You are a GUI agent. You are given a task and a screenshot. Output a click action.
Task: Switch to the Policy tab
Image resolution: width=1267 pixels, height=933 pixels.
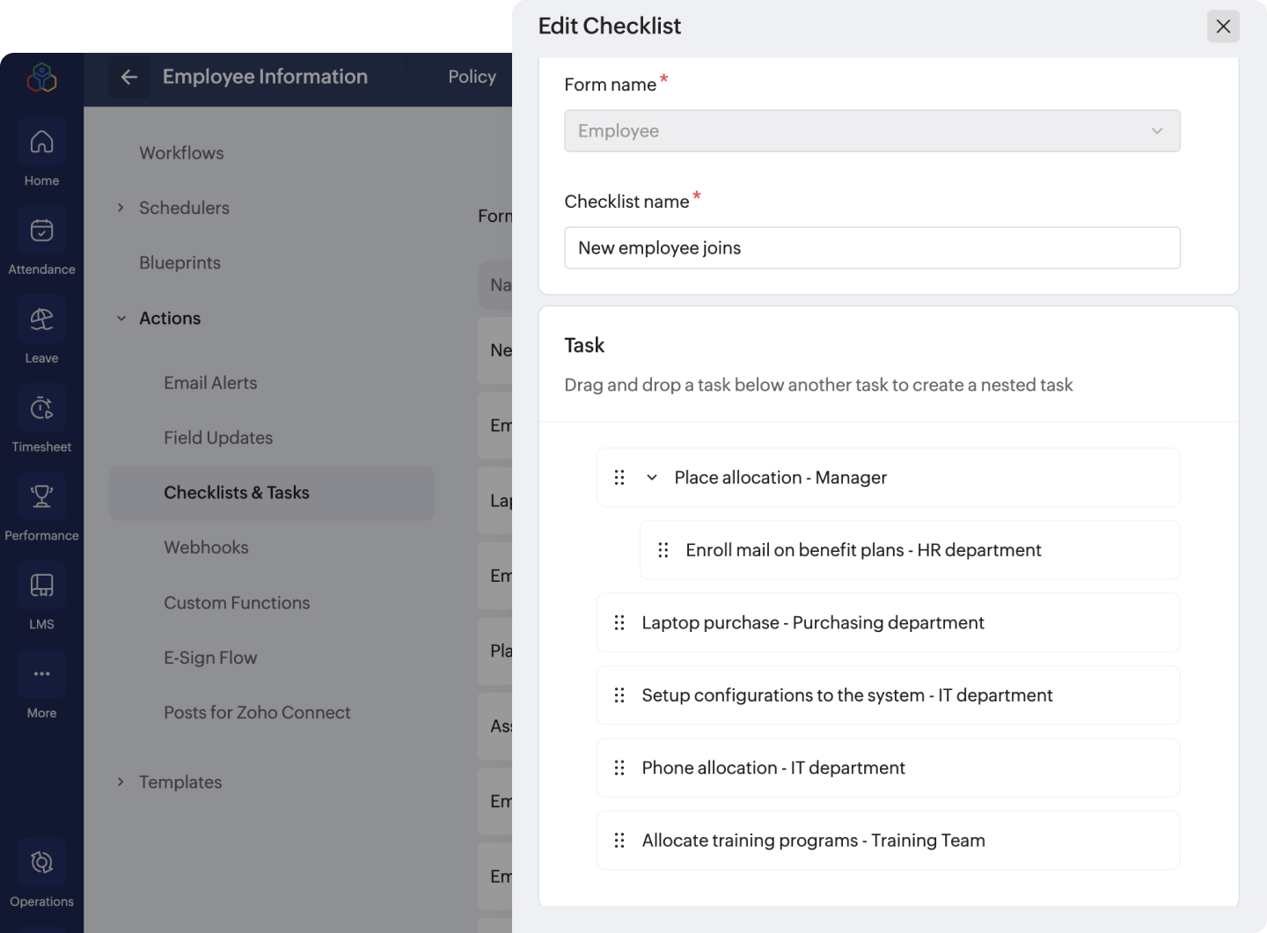pyautogui.click(x=472, y=77)
